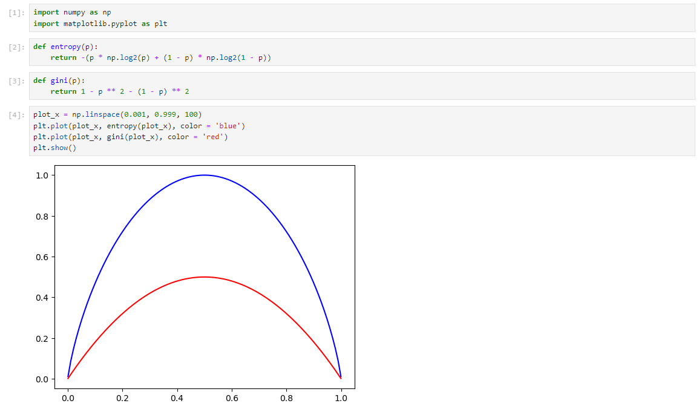Image resolution: width=699 pixels, height=409 pixels.
Task: Click the plot_x np.linspace line
Action: coord(117,114)
